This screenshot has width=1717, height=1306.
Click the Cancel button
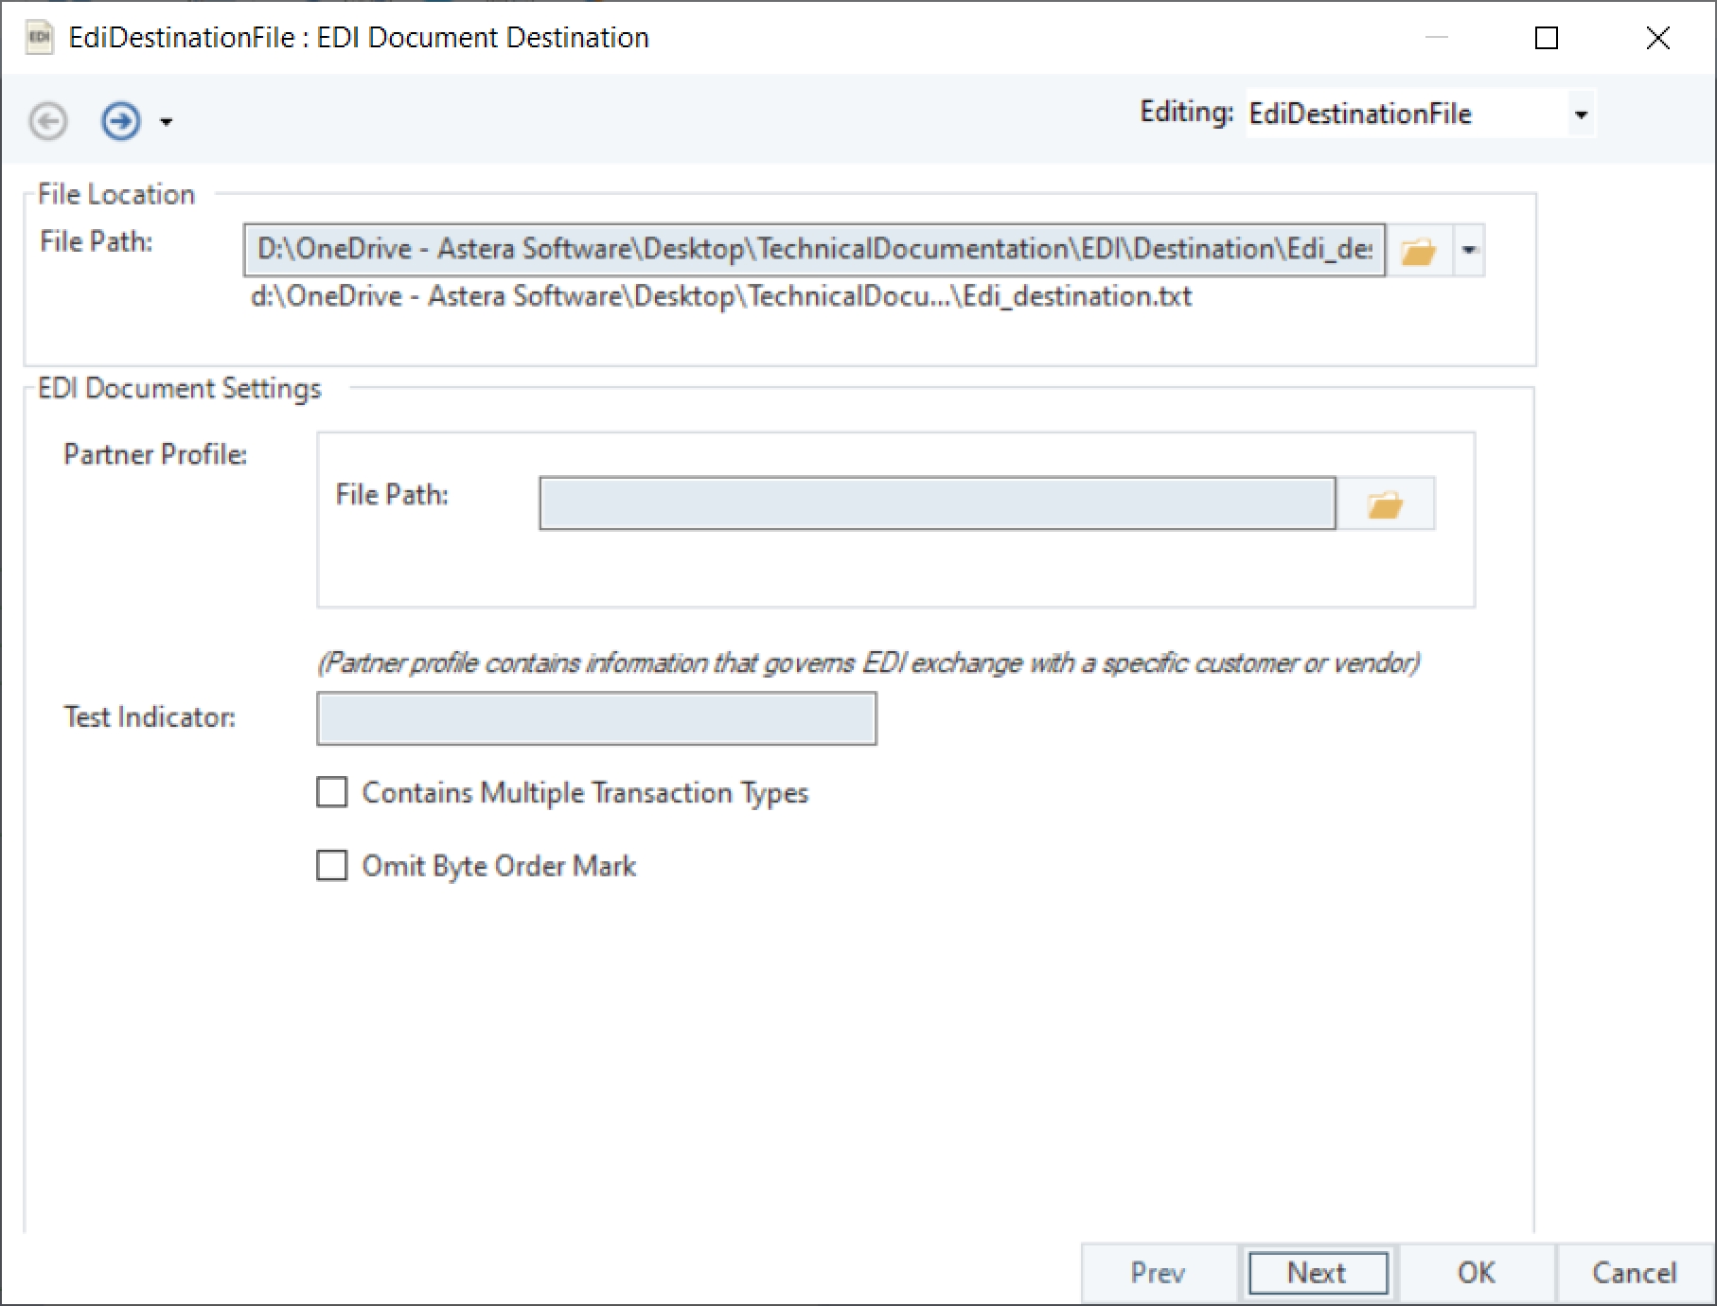tap(1634, 1273)
